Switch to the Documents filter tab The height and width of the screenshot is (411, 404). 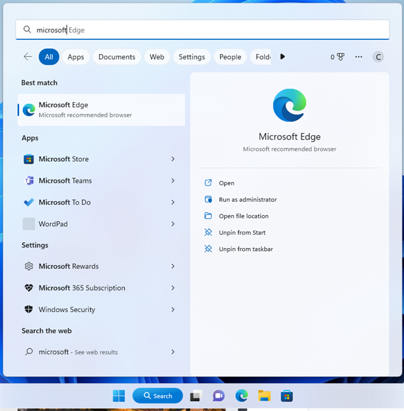point(117,57)
